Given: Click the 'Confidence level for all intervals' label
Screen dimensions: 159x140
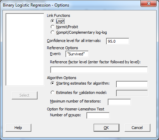Looking at the screenshot, I should (74, 41).
